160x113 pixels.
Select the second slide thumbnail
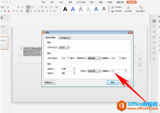tap(4, 43)
